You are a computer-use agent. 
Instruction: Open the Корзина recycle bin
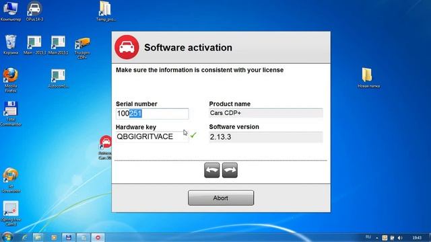pos(11,45)
